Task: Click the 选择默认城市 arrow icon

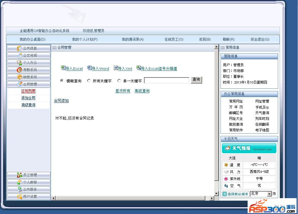Action: click(225, 194)
